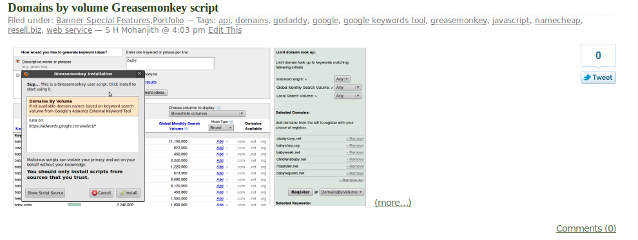Click the Remove All link
The height and width of the screenshot is (240, 638).
point(352,180)
